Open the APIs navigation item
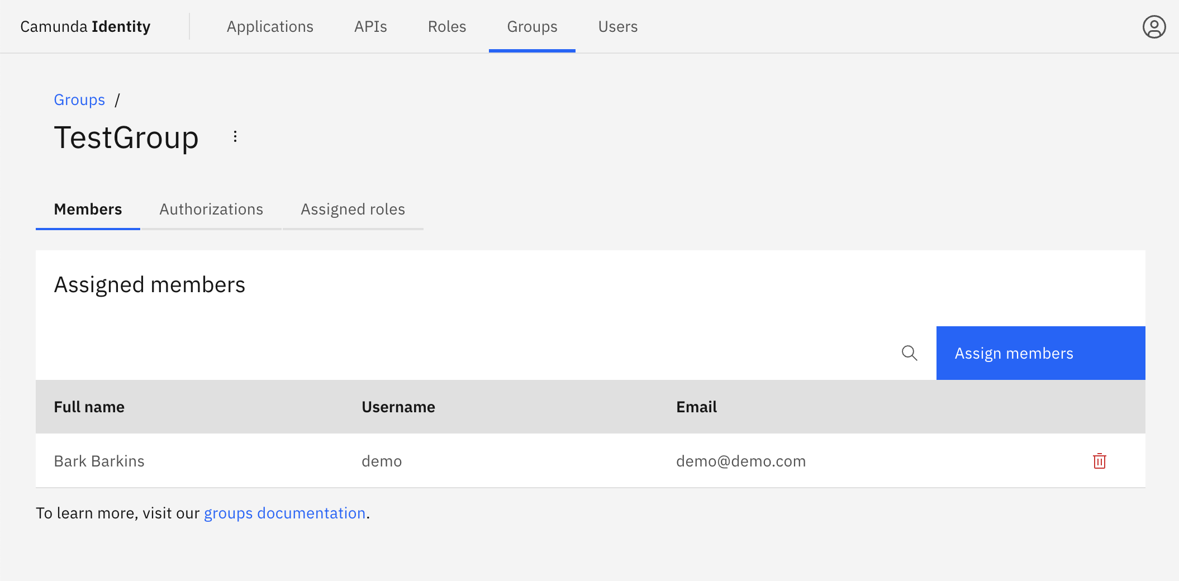Image resolution: width=1179 pixels, height=581 pixels. pyautogui.click(x=370, y=26)
